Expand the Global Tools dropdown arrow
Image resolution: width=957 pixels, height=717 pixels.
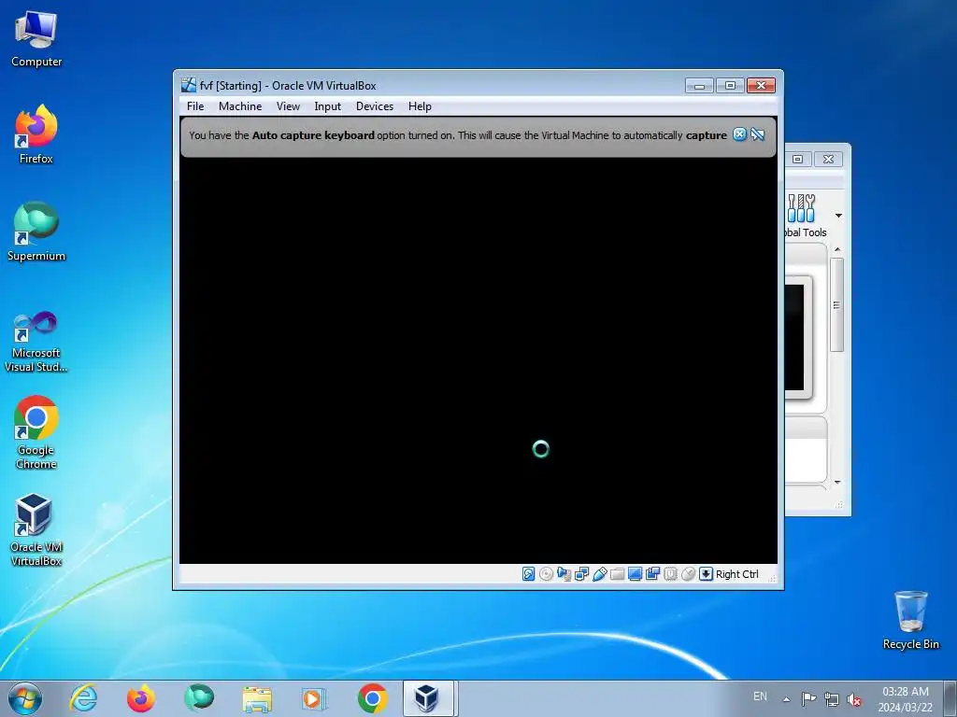tap(838, 216)
